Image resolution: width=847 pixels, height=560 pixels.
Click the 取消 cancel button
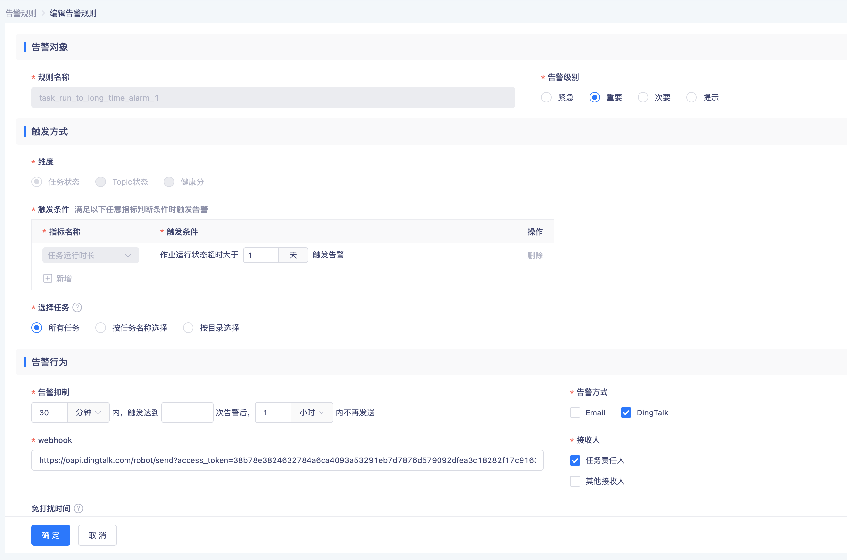pos(97,535)
